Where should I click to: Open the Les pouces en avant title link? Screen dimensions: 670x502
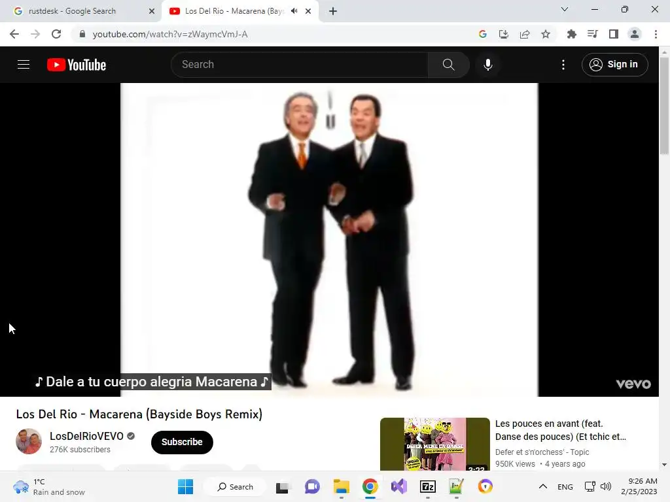coord(560,430)
